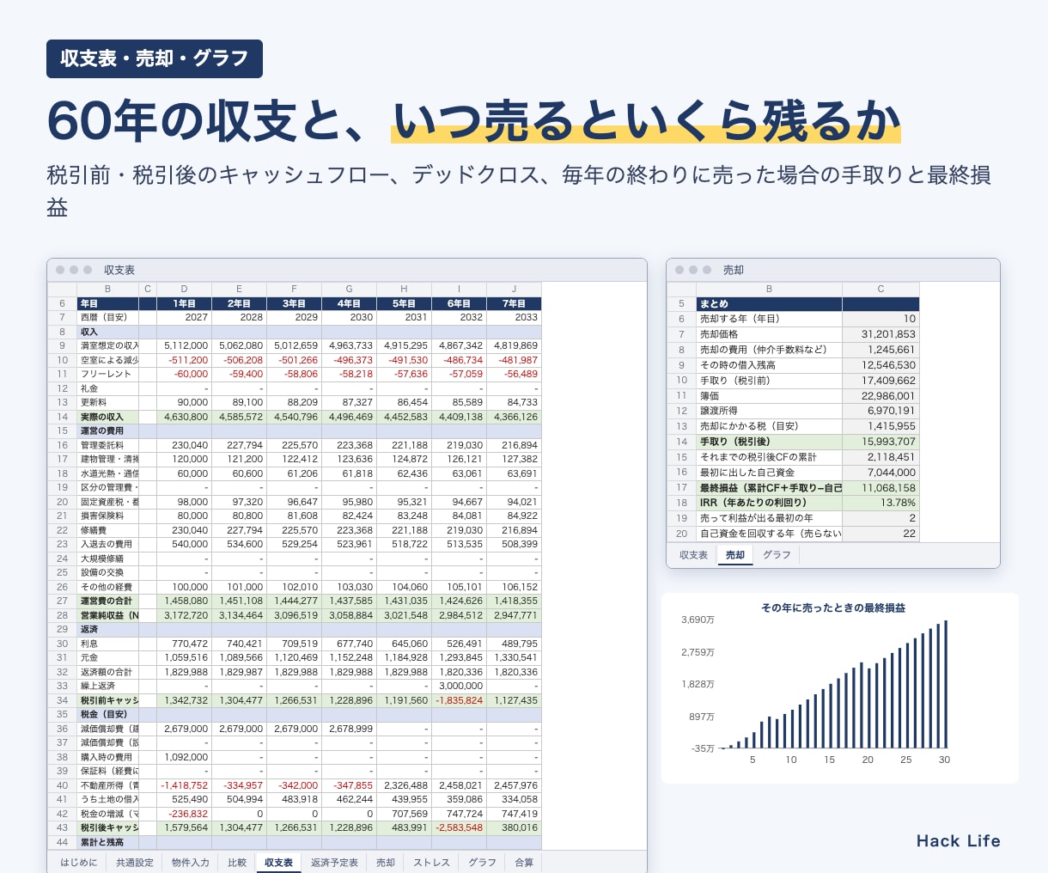Click the 7年目 header cell
The image size is (1048, 873).
(514, 303)
